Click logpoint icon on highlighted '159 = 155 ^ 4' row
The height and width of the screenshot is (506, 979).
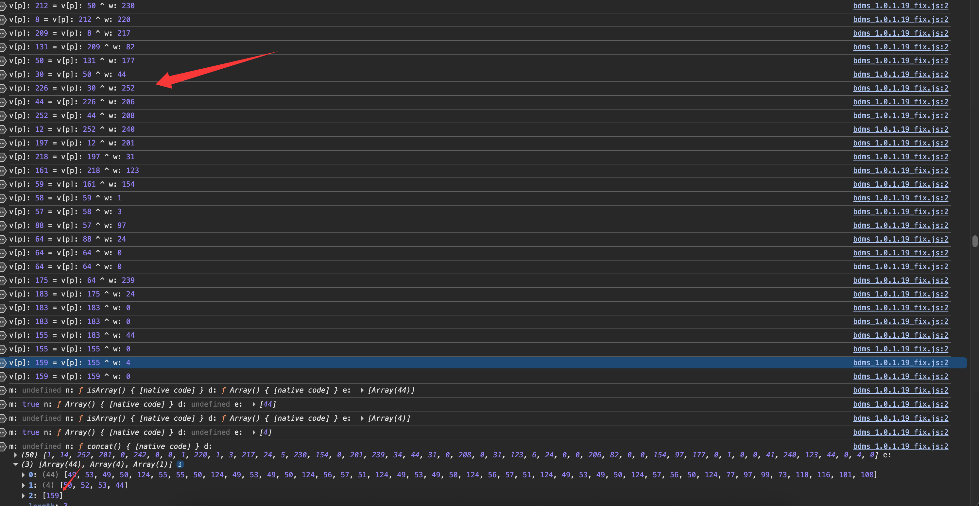coord(3,363)
